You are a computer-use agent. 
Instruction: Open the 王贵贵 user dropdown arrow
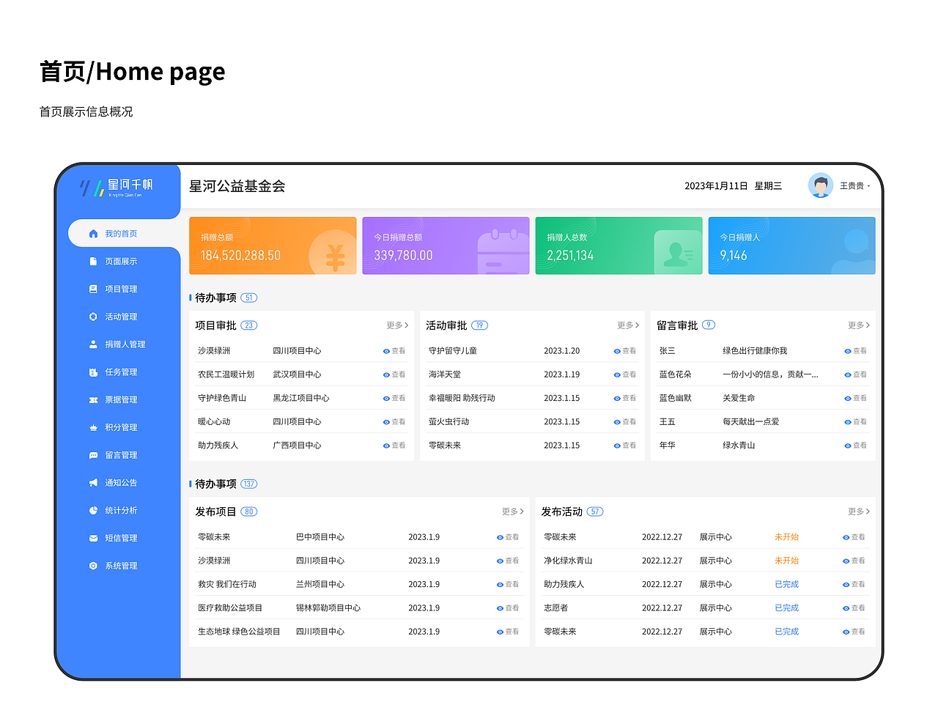[x=869, y=186]
